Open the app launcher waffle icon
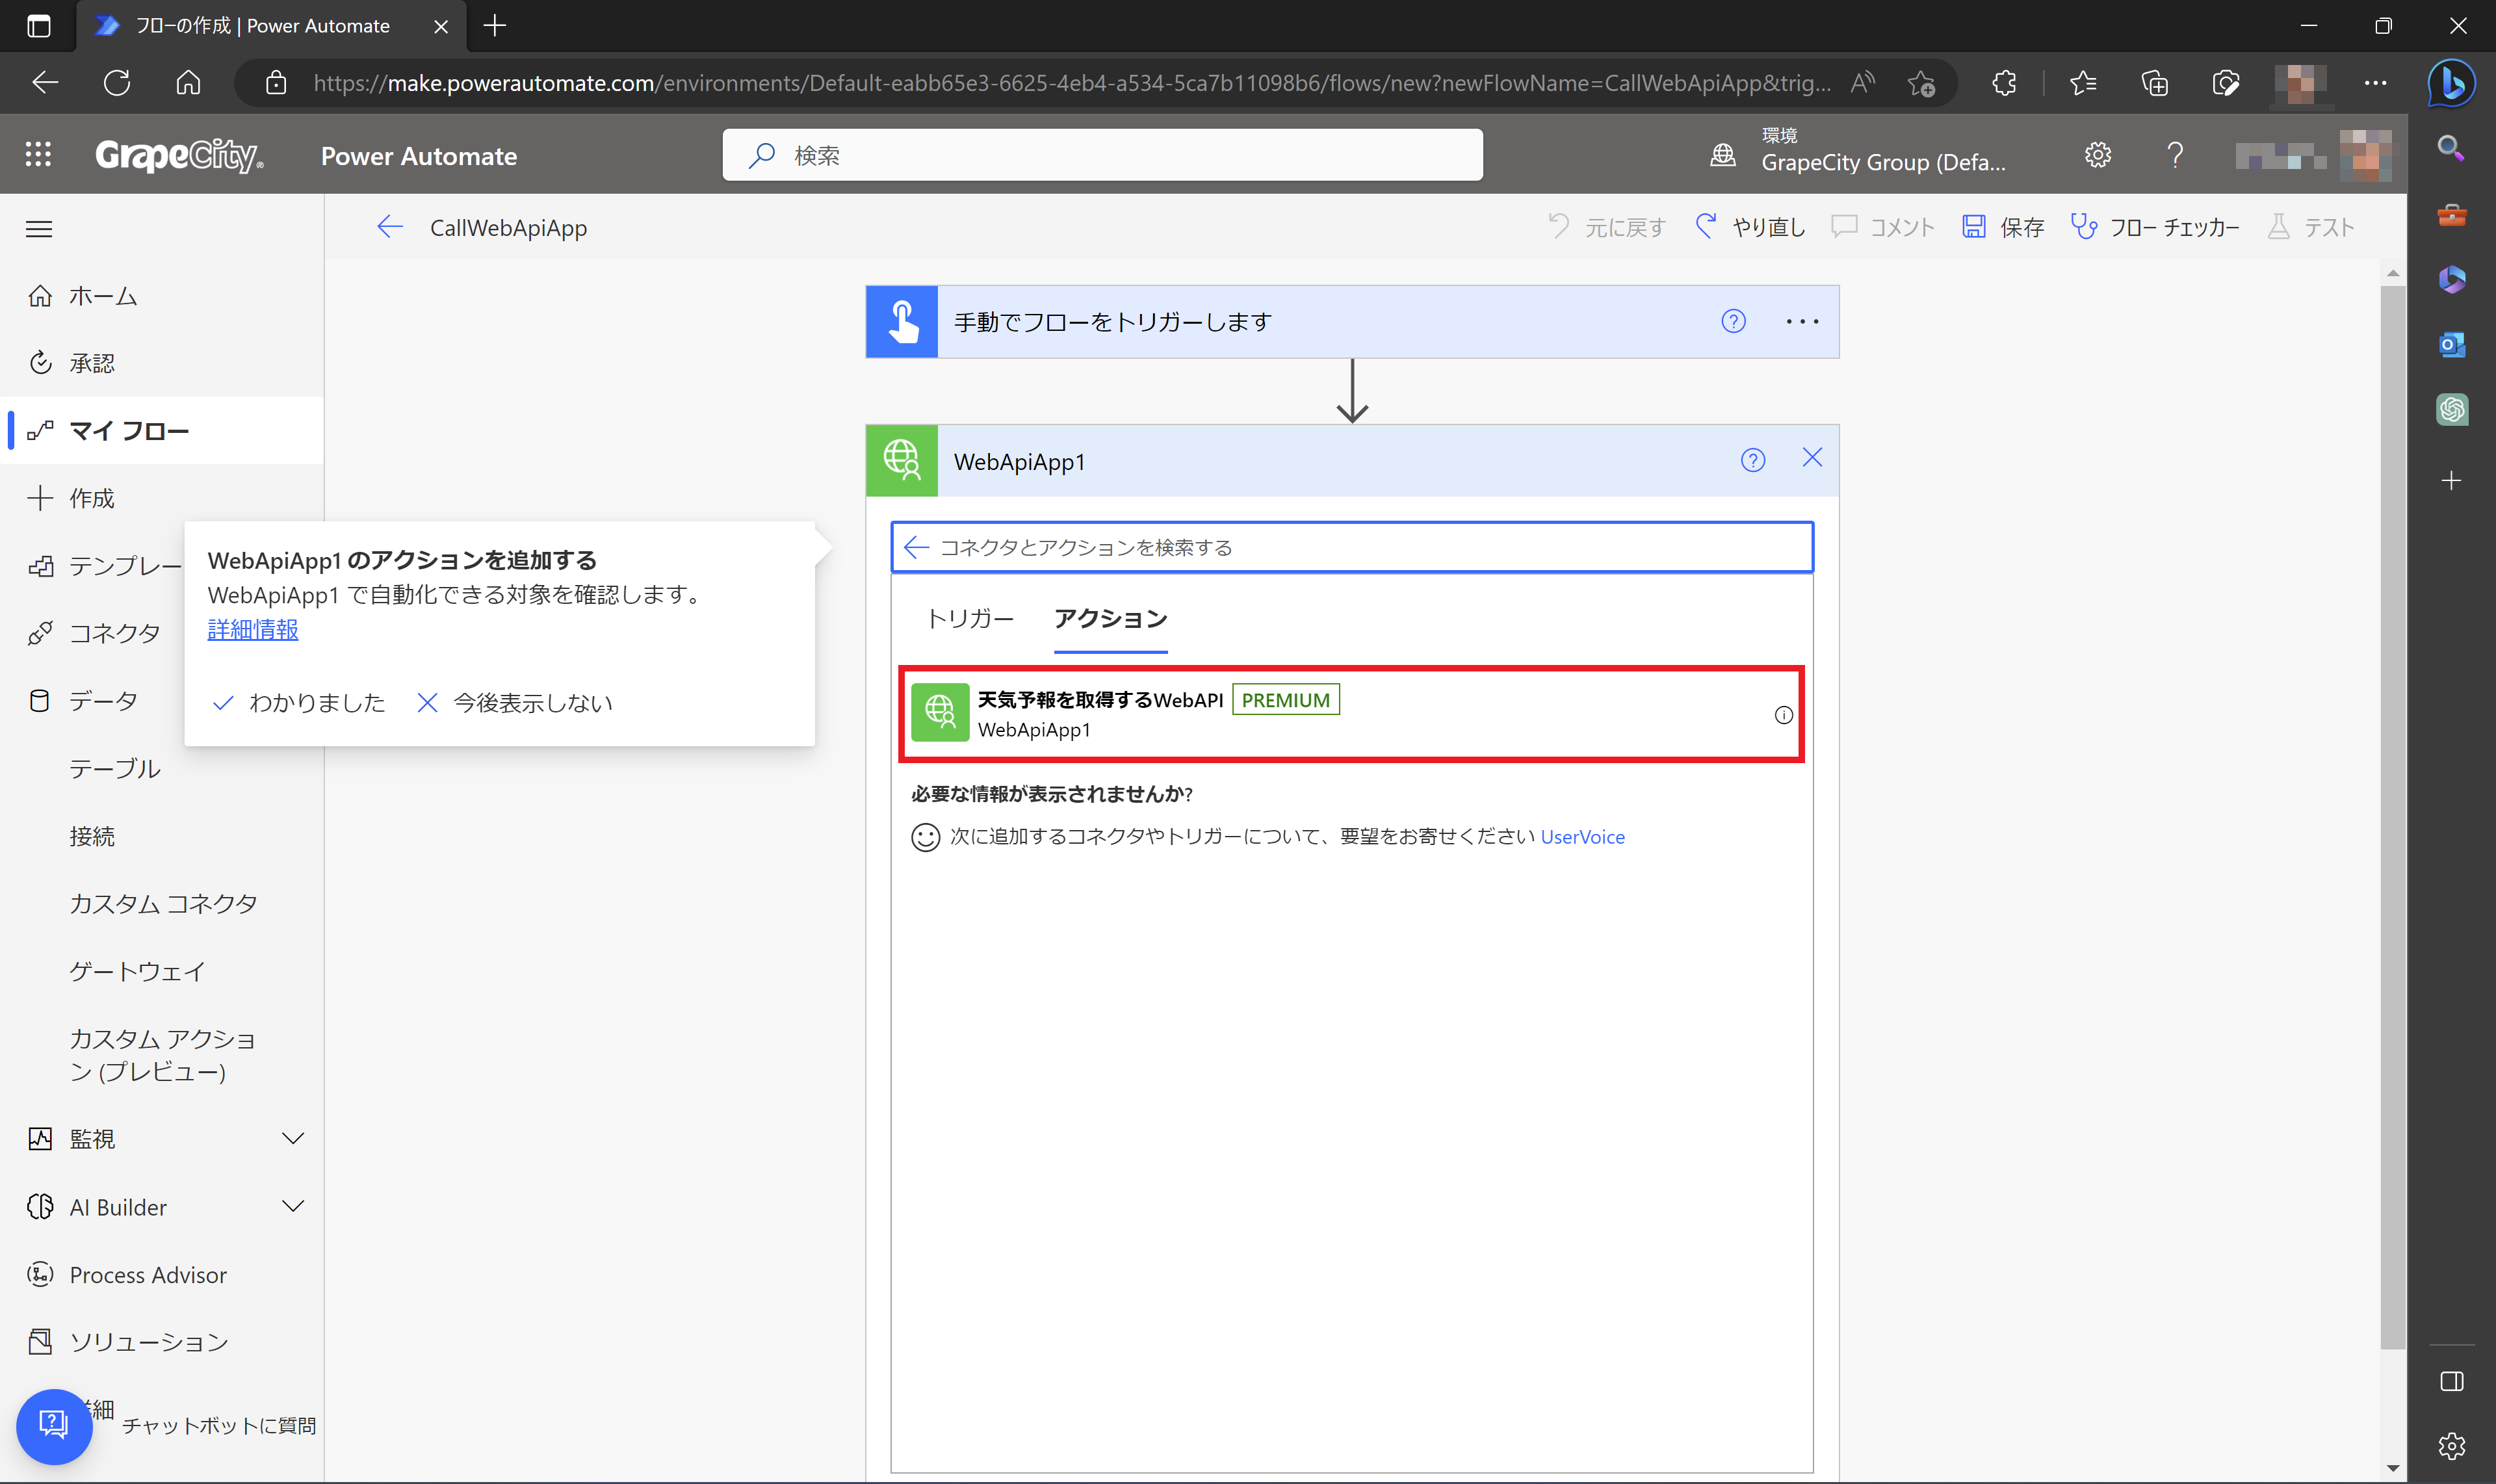 tap(38, 155)
